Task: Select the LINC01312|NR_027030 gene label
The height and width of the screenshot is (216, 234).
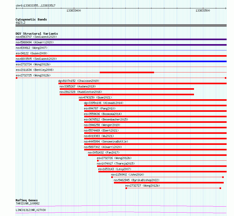Action: [x=30, y=210]
